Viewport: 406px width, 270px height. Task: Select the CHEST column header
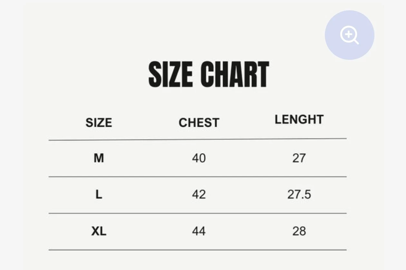pos(199,123)
